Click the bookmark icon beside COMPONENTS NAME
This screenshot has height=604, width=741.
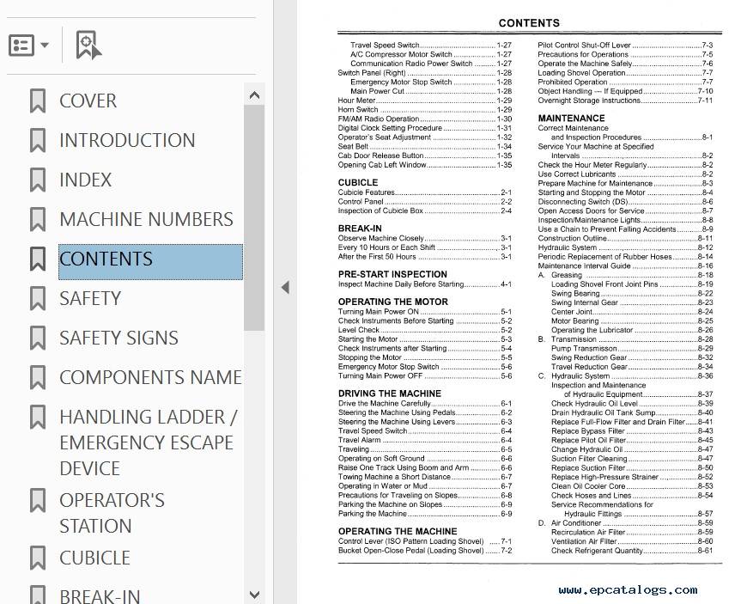(x=38, y=377)
